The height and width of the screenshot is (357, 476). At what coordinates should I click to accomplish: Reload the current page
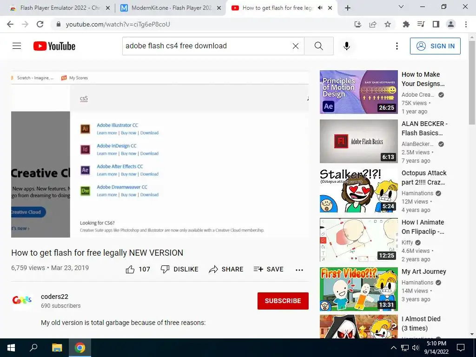pos(40,24)
